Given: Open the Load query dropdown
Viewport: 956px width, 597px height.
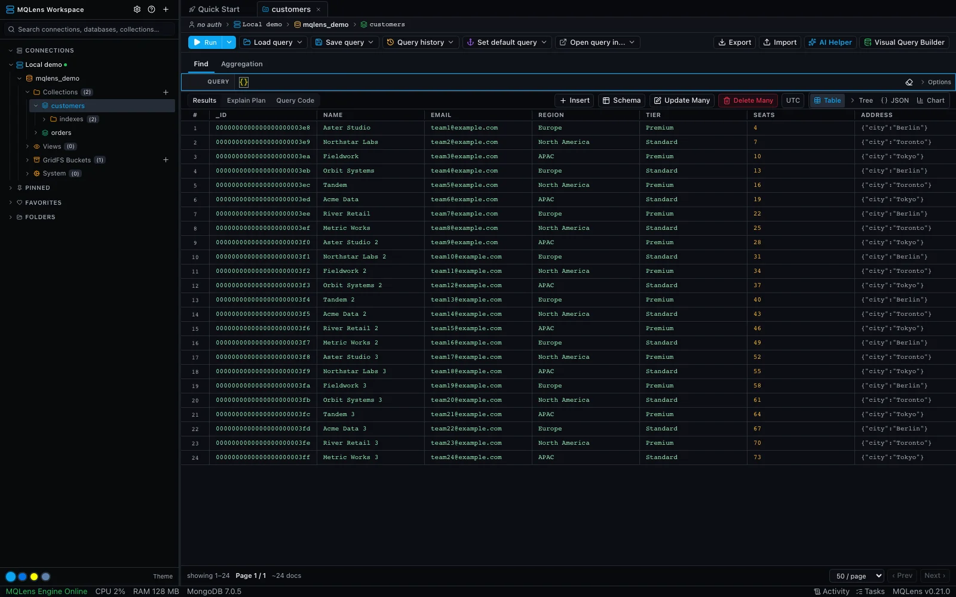Looking at the screenshot, I should pyautogui.click(x=274, y=42).
